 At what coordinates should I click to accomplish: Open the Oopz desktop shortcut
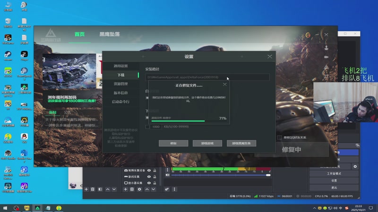[x=24, y=56]
